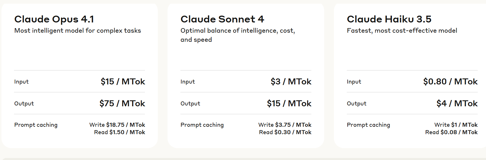The height and width of the screenshot is (160, 486).
Task: Click the Read $0.30 / MTok caching price
Action: [x=285, y=132]
